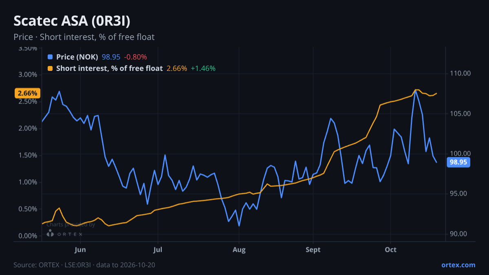Image resolution: width=489 pixels, height=275 pixels.
Task: Click the 98.95 price value in legend
Action: [x=111, y=57]
